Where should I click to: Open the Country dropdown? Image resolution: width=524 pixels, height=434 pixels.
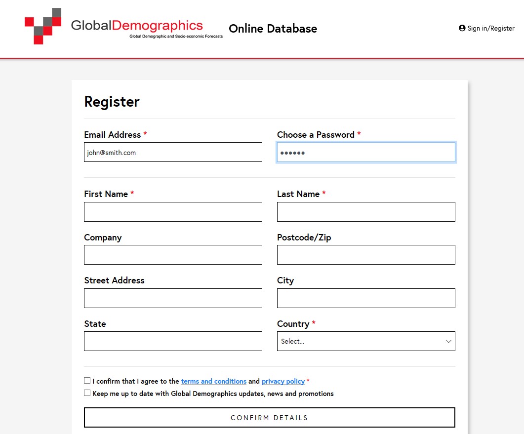coord(366,341)
